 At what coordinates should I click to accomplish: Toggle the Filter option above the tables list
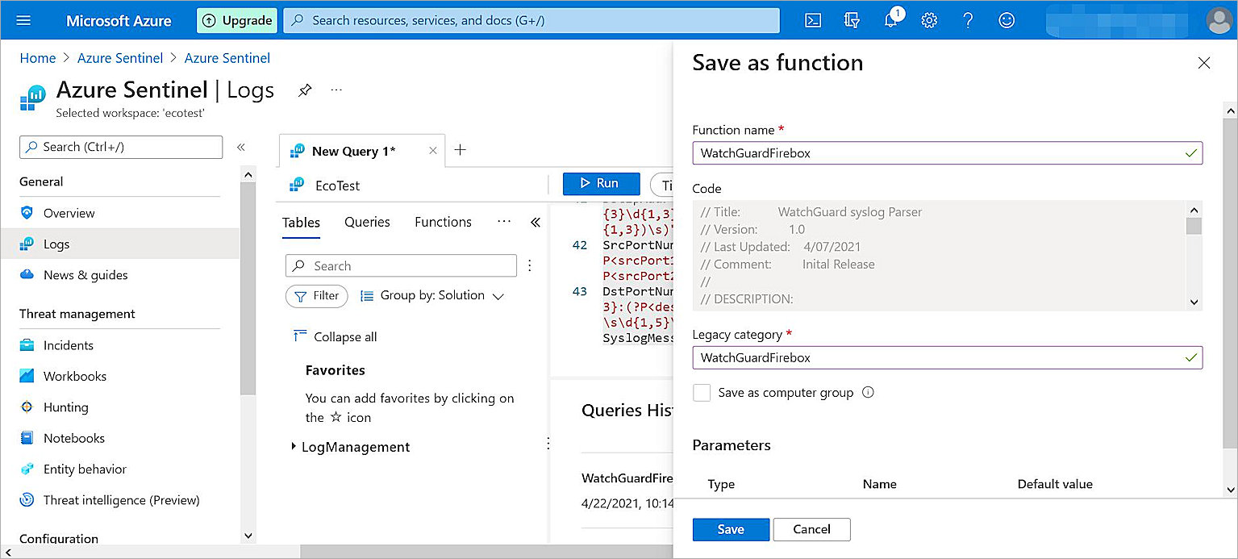pos(316,296)
